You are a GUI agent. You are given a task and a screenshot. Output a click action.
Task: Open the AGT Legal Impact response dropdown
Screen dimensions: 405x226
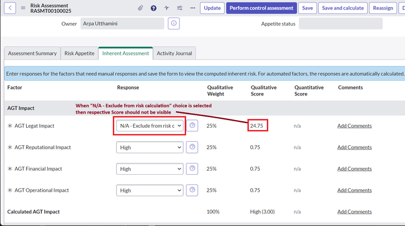point(150,125)
